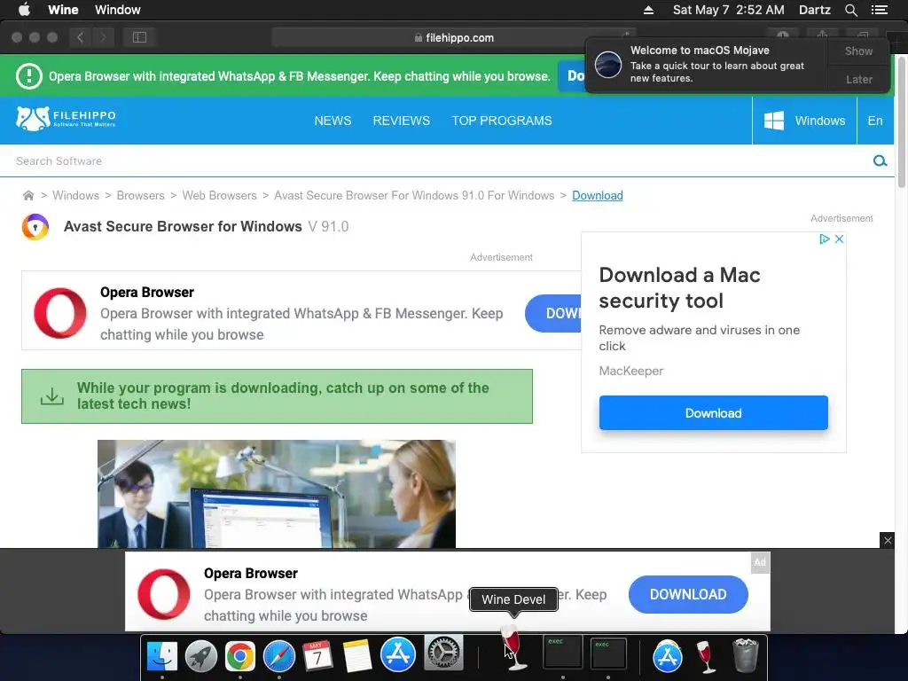Viewport: 908px width, 681px height.
Task: Open REVIEWS section
Action: click(402, 121)
